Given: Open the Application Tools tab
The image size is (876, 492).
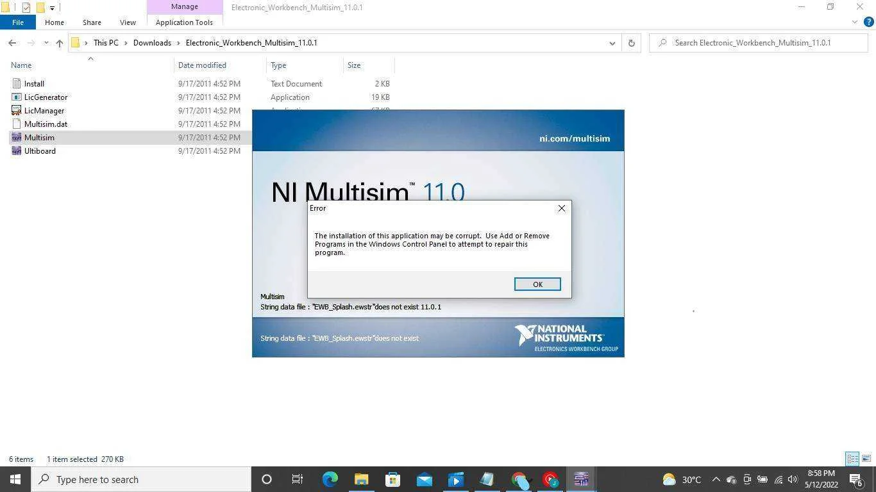Looking at the screenshot, I should click(185, 22).
